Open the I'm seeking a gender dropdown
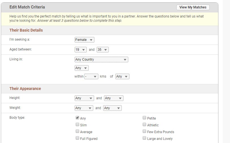The image size is (230, 143). (84, 40)
